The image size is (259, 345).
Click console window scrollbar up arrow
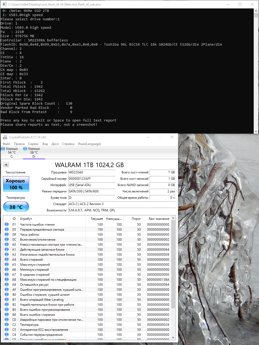[256, 11]
